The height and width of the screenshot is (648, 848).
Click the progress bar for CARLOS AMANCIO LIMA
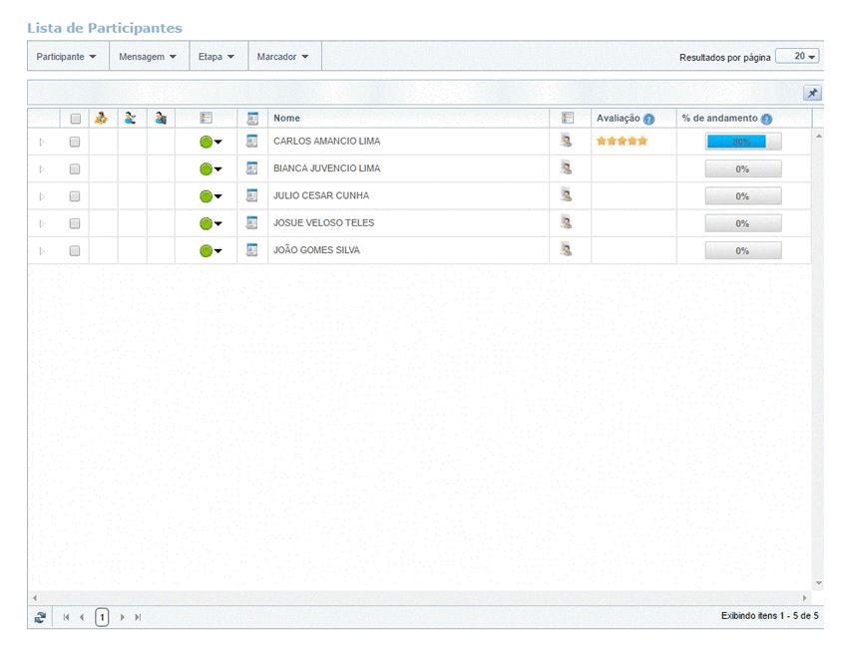point(742,142)
